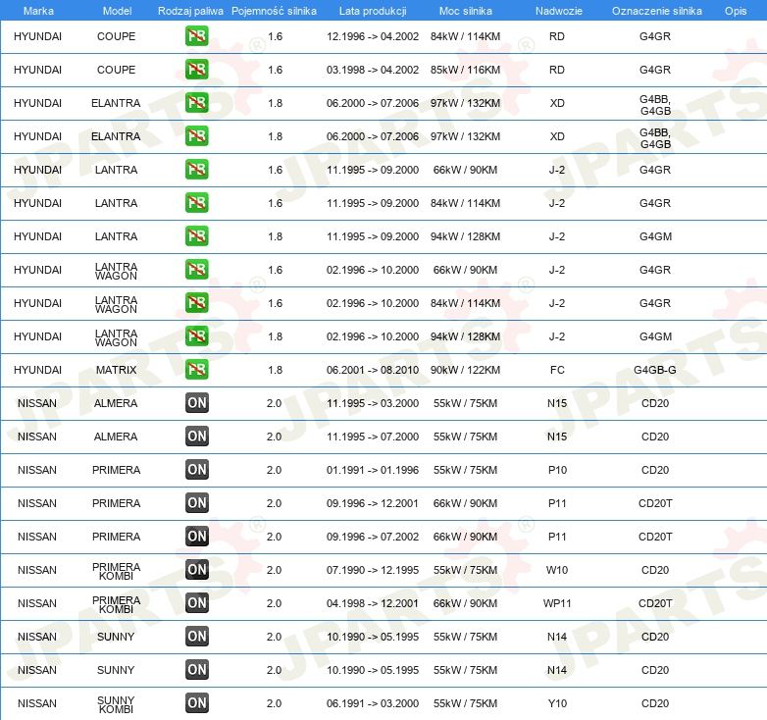767x720 pixels.
Task: Click petrol icon for Lantra 1.6 84kW / 114KM
Action: click(196, 203)
